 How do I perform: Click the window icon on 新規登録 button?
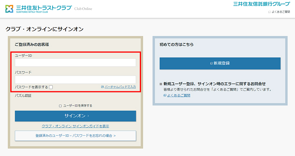[212, 63]
